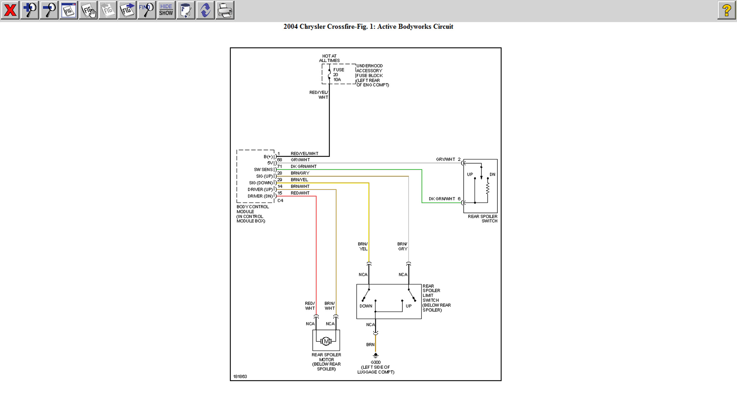The image size is (737, 406).
Task: Go to next figure (forward arrow FIG)
Action: coord(127,10)
